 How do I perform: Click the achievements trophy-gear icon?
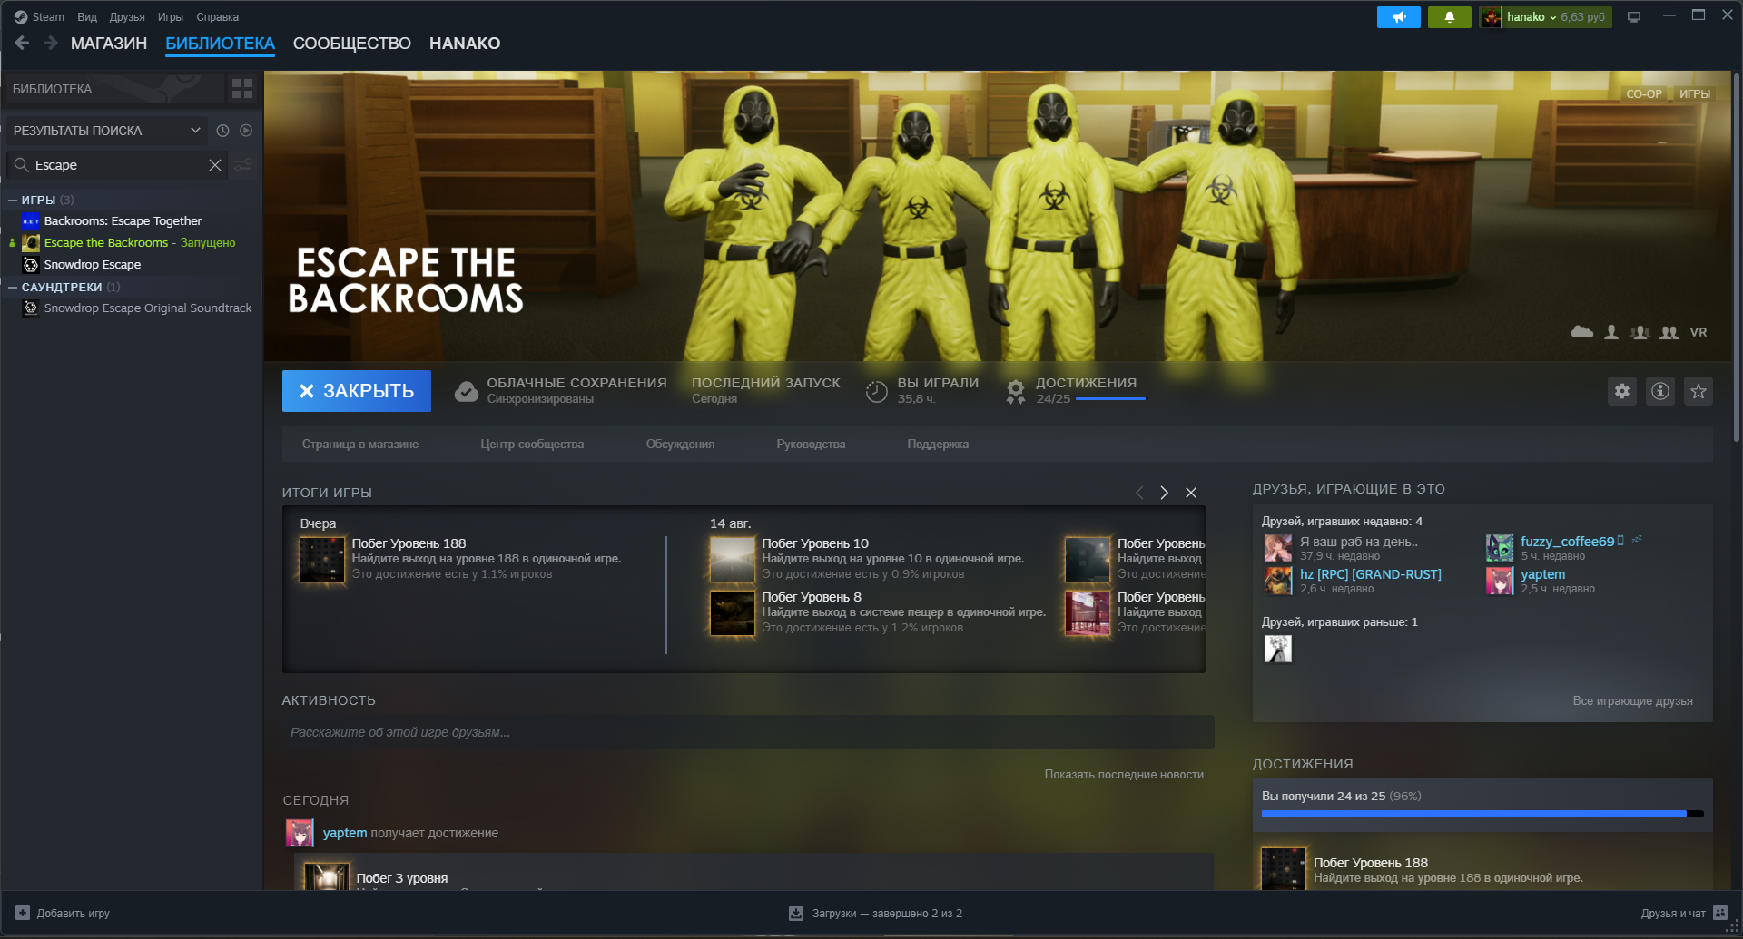[1016, 391]
